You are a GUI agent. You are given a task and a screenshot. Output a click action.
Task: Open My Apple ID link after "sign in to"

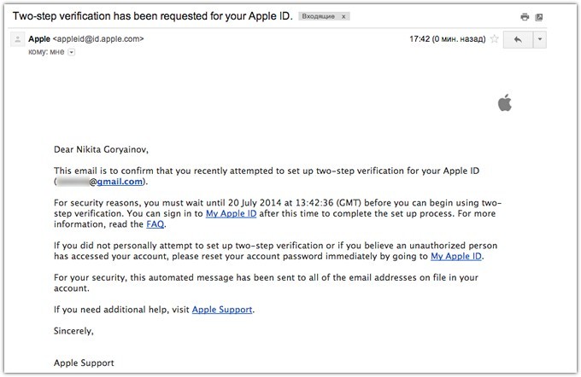point(229,213)
